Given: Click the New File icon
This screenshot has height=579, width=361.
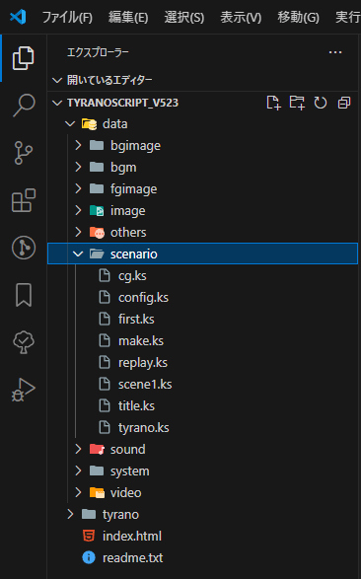Looking at the screenshot, I should (x=273, y=103).
